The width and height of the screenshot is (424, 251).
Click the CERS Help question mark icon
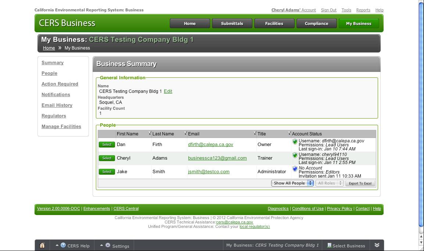63,245
